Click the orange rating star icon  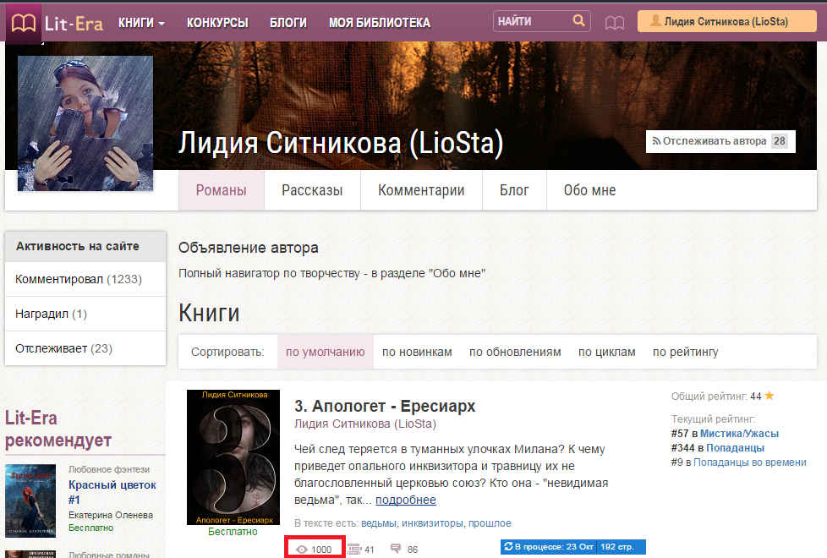769,396
